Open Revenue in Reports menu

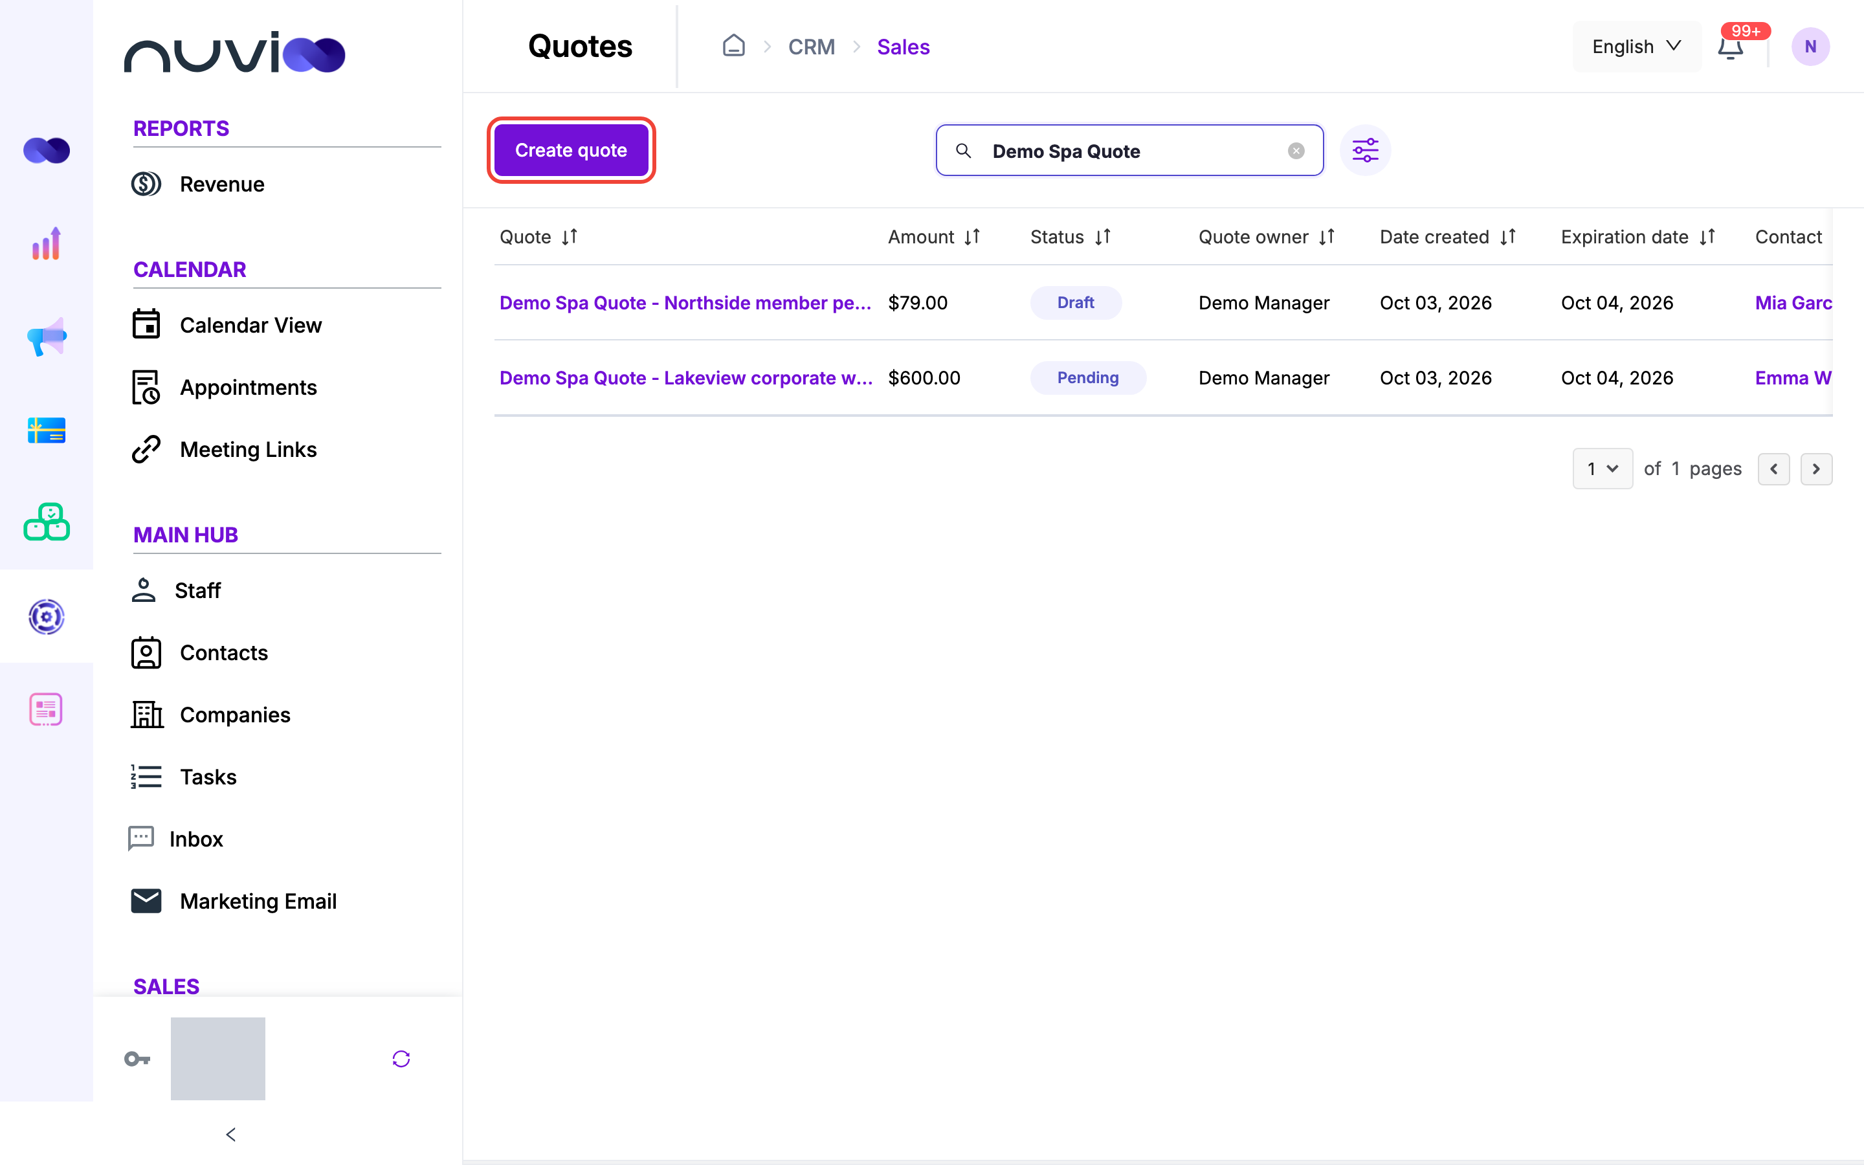pyautogui.click(x=199, y=184)
